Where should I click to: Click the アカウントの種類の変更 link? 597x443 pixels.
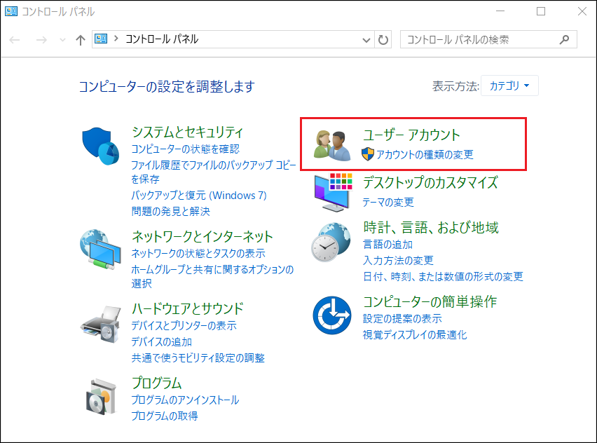click(x=425, y=154)
